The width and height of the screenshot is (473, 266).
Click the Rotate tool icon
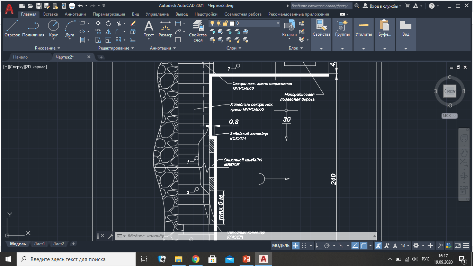(x=108, y=23)
